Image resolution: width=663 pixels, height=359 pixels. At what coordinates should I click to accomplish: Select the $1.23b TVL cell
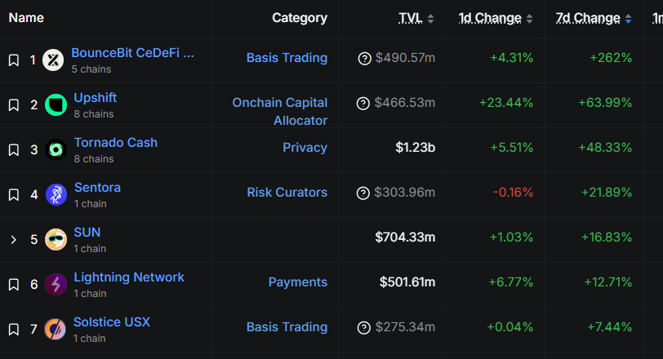pyautogui.click(x=416, y=148)
